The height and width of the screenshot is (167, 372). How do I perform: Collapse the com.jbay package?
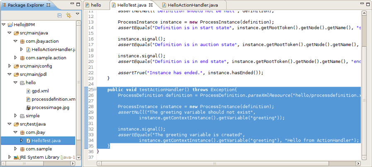pyautogui.click(x=16, y=132)
